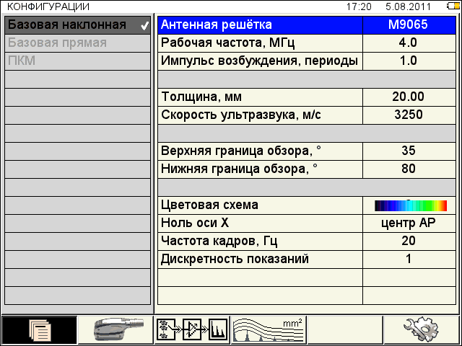Select Частота кадров, Гц parameter
Screen dimensions: 462x346
click(x=260, y=241)
